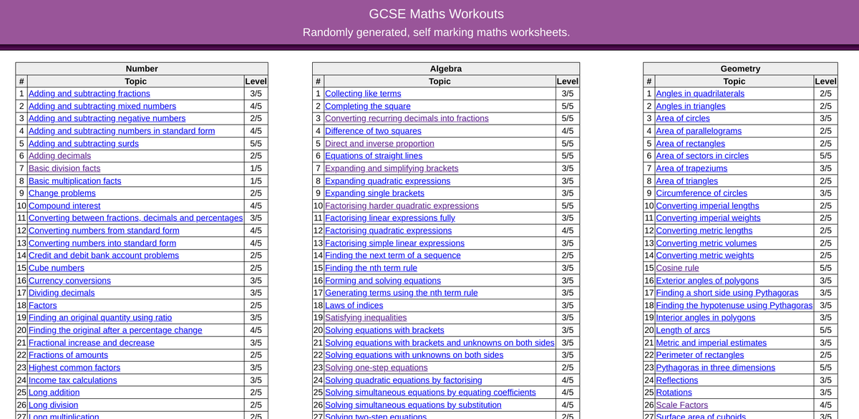Open the Cosine rule worksheet
Screen dimensions: 859x419
673,268
